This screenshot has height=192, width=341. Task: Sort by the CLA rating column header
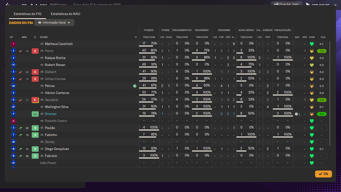323,37
